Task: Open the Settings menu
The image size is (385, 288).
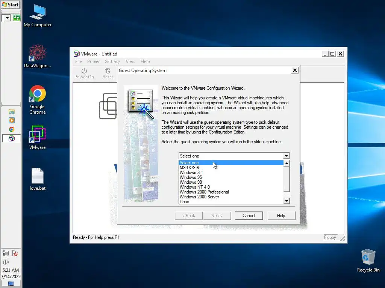Action: tap(113, 61)
